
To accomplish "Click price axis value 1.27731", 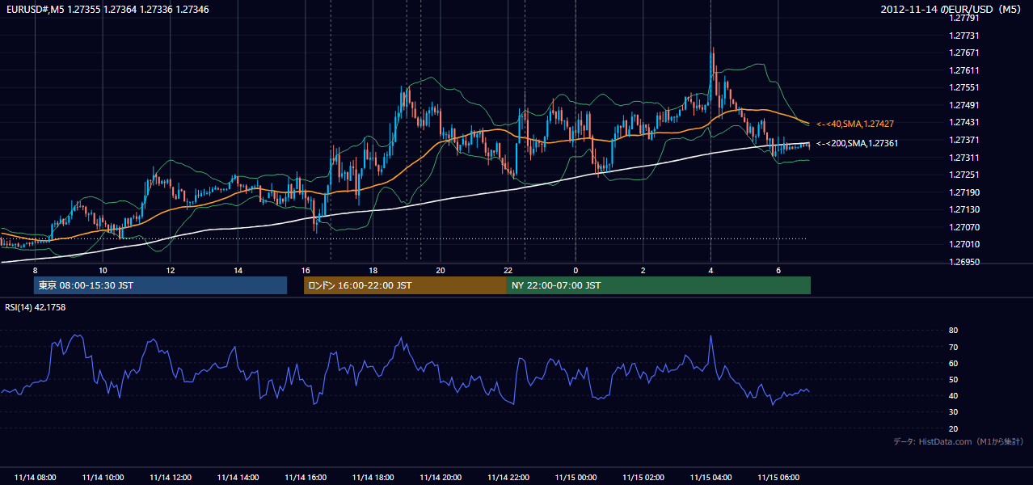I will pyautogui.click(x=963, y=36).
